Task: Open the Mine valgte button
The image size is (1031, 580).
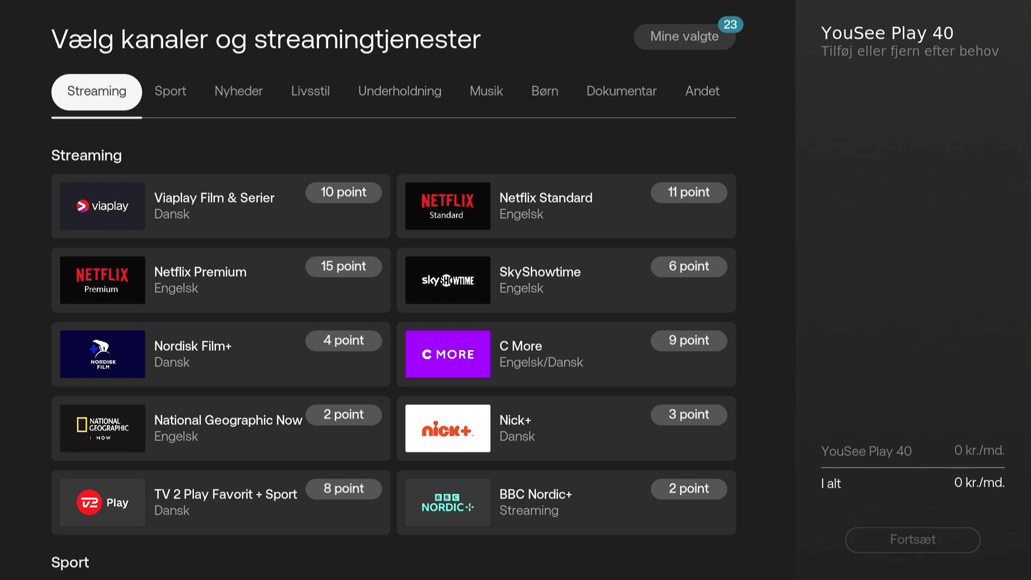Action: coord(684,37)
